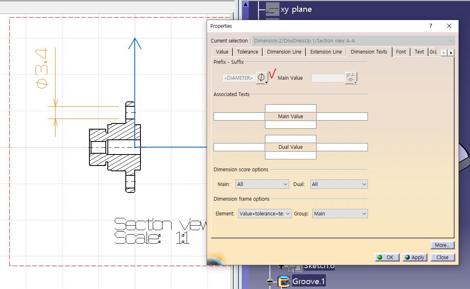Click the right tab scroll arrow
Image resolution: width=470 pixels, height=289 pixels.
[x=451, y=52]
